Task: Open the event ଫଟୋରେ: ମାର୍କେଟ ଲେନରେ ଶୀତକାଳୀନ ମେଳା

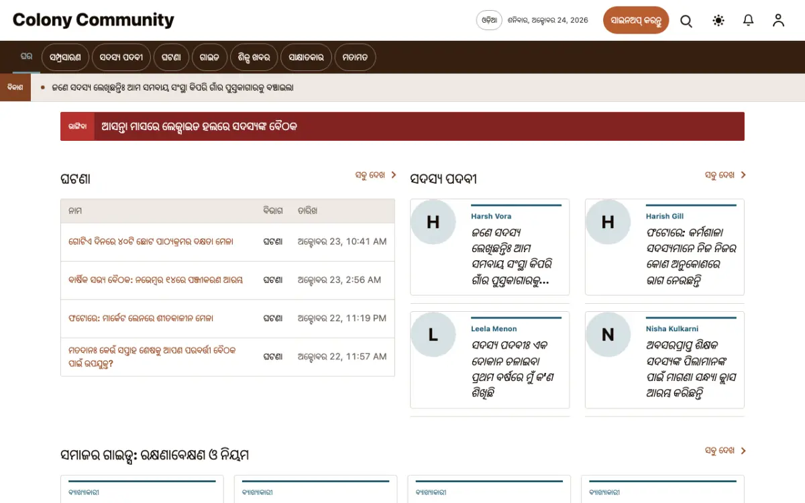Action: pyautogui.click(x=141, y=318)
